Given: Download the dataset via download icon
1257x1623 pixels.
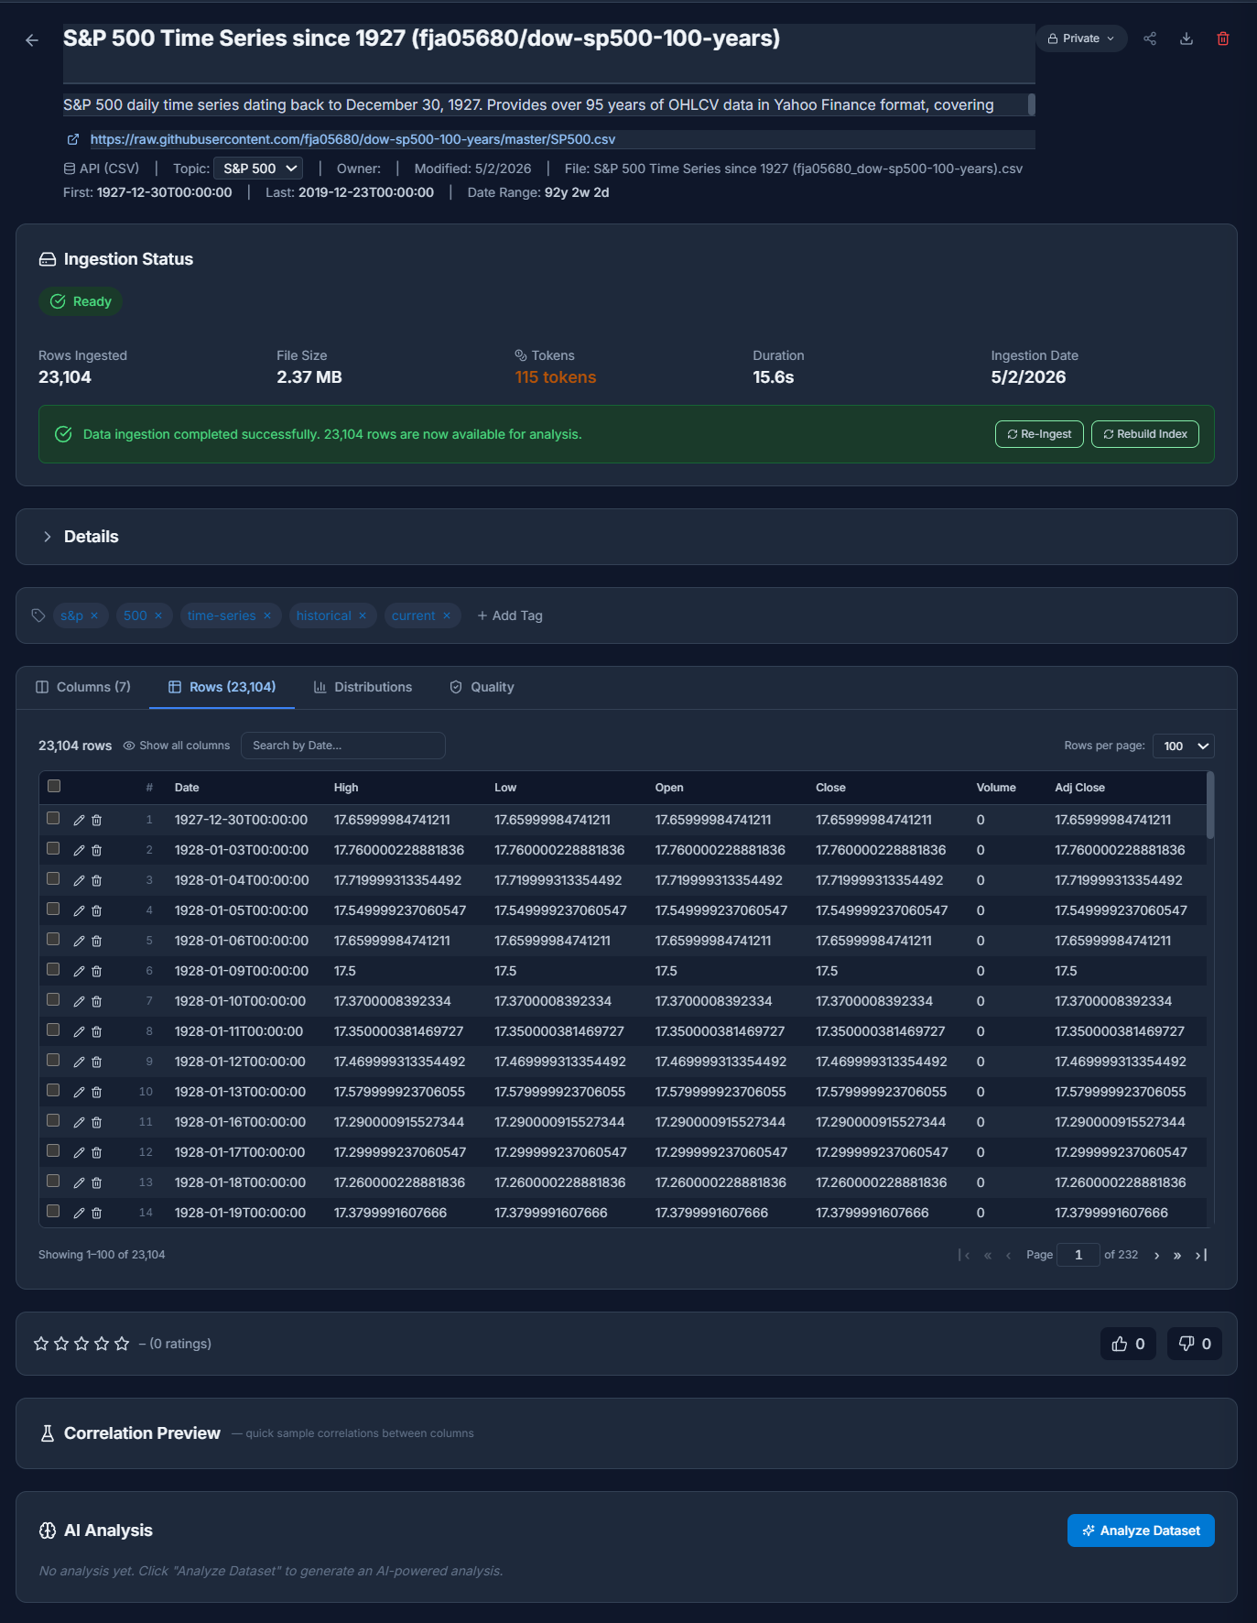Looking at the screenshot, I should [x=1187, y=38].
